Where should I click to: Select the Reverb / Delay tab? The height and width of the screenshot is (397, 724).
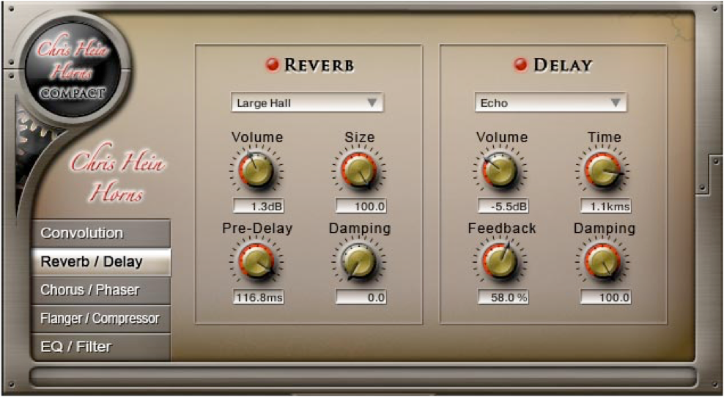click(100, 261)
